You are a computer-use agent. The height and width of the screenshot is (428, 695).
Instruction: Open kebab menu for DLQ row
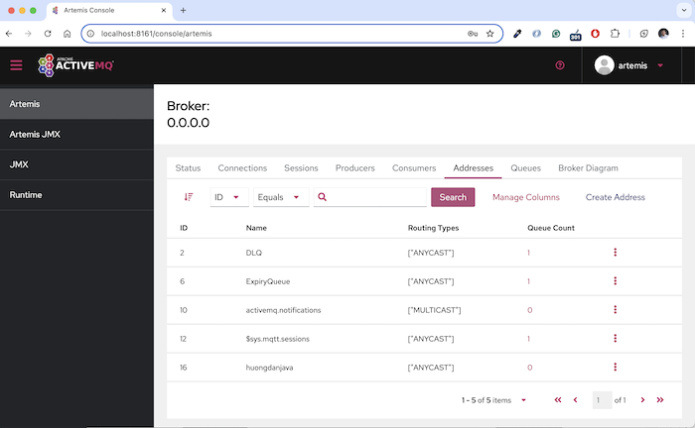click(615, 252)
